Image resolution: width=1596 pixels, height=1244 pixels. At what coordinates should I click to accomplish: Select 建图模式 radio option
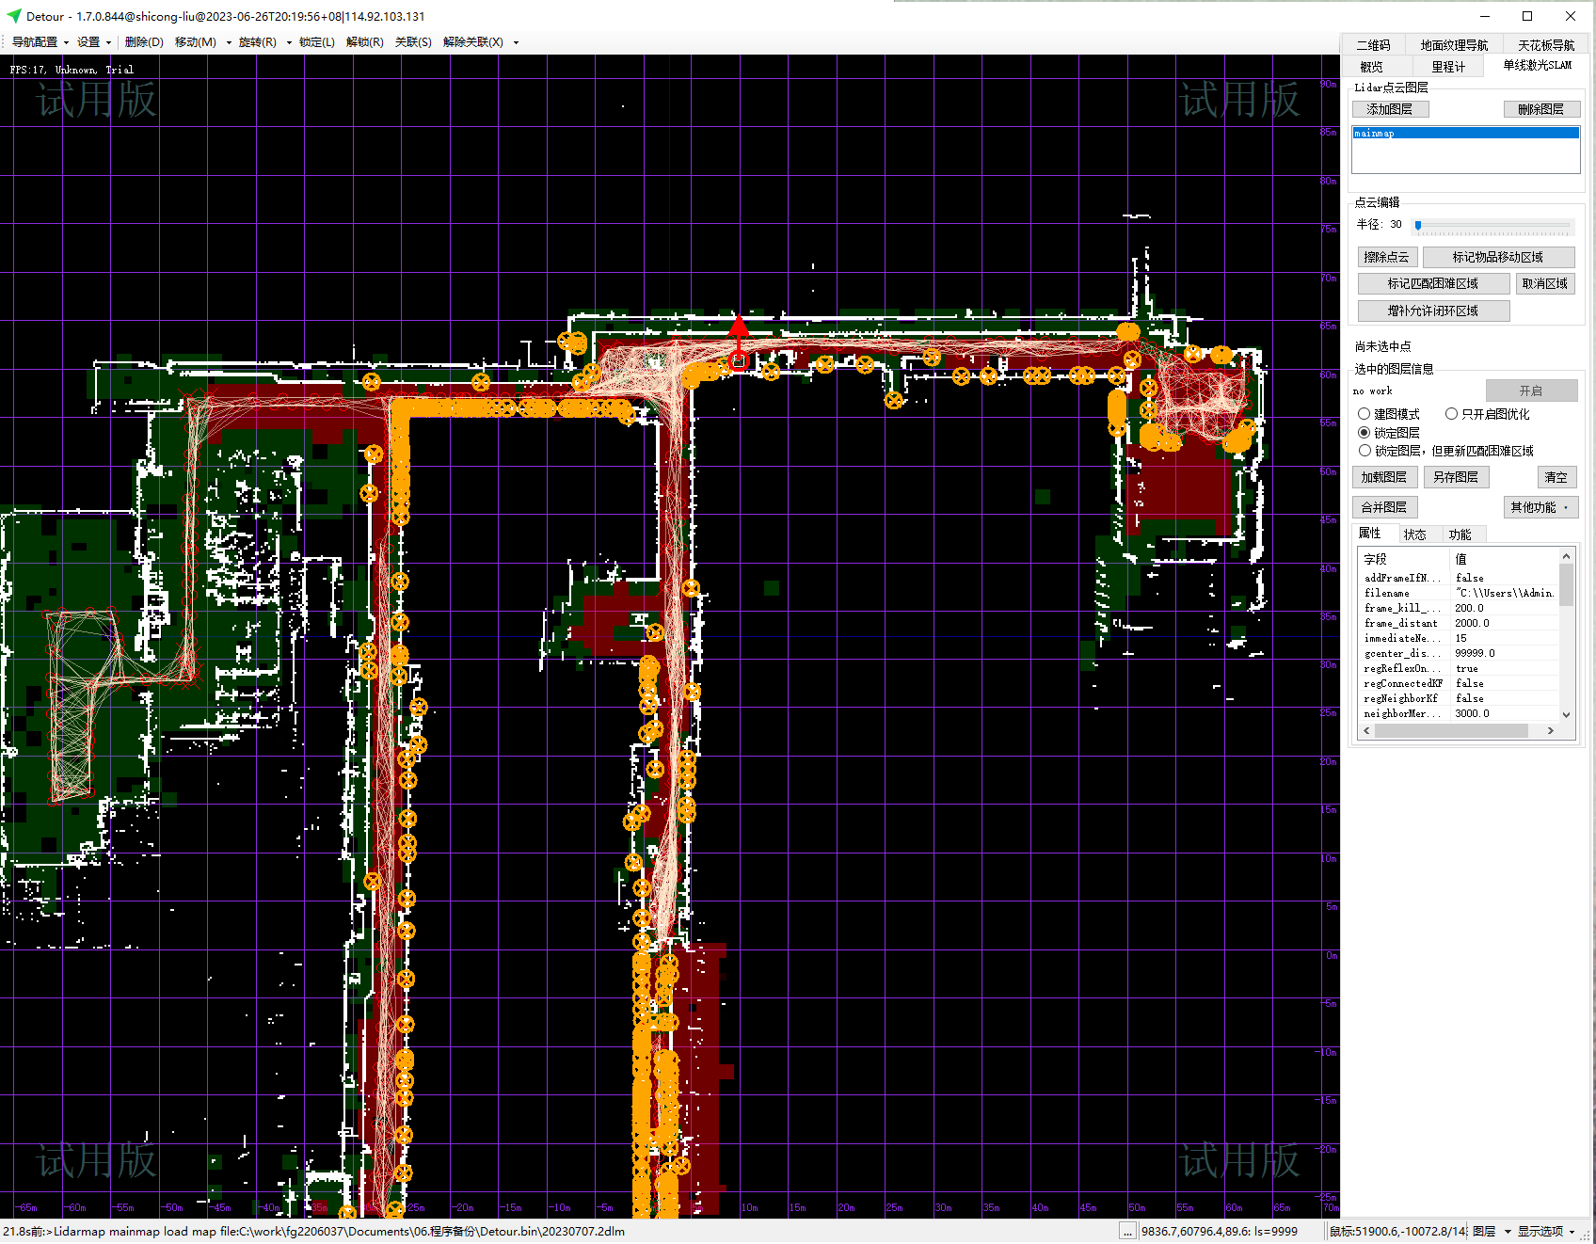coord(1364,414)
